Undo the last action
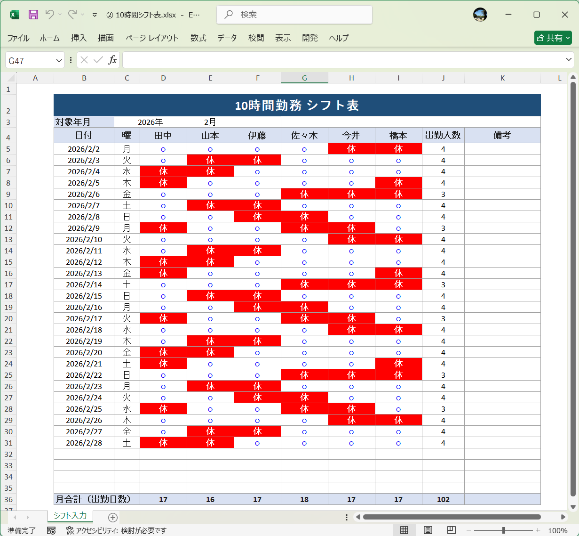 [x=51, y=15]
